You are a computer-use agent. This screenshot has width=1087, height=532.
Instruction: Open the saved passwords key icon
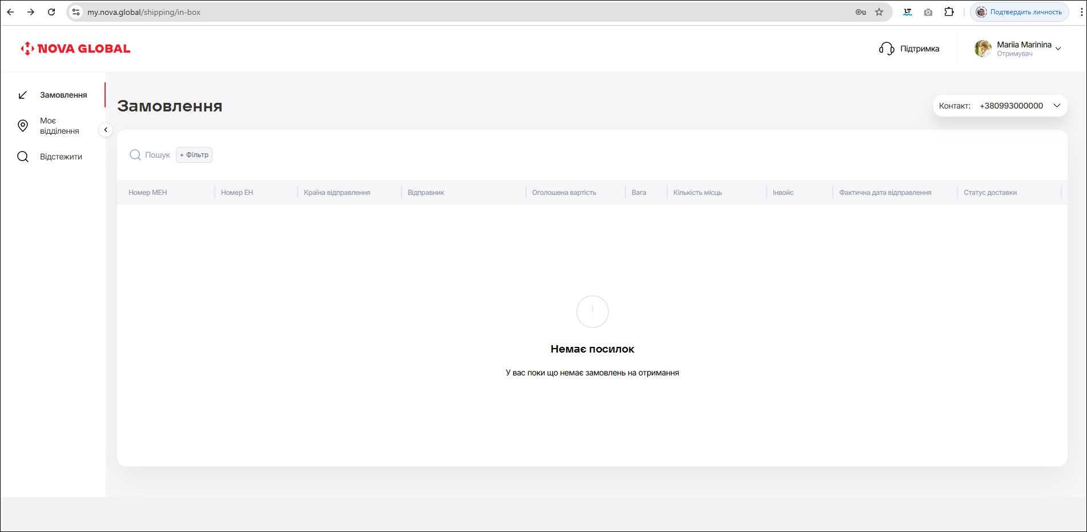861,12
